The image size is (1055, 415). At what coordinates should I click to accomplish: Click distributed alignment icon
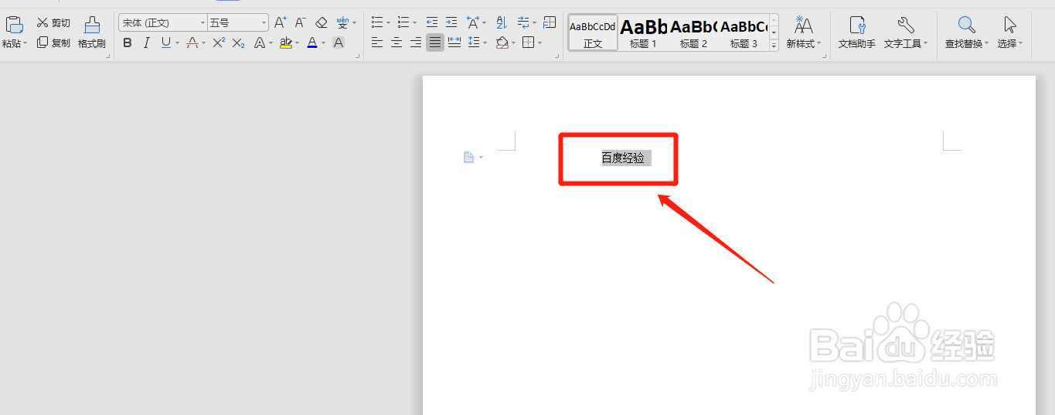454,43
